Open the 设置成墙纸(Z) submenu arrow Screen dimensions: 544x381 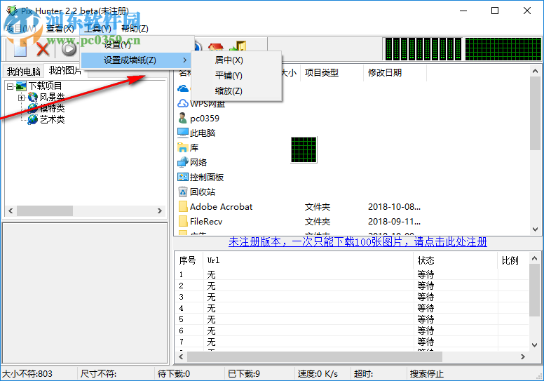(x=184, y=60)
